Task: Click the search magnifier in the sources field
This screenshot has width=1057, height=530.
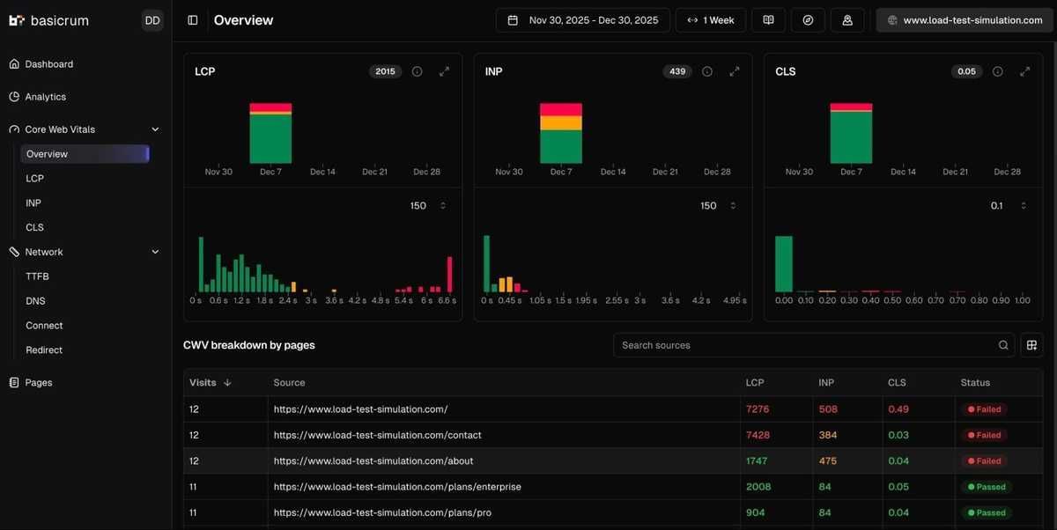Action: (1003, 344)
